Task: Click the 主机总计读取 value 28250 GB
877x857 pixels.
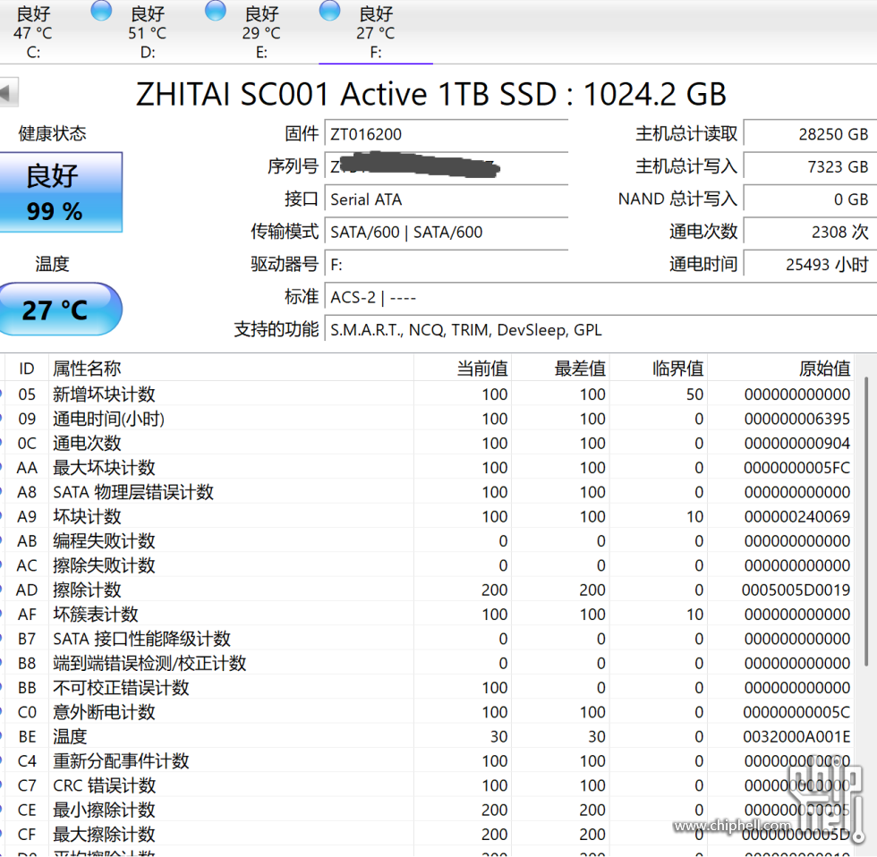Action: 809,134
